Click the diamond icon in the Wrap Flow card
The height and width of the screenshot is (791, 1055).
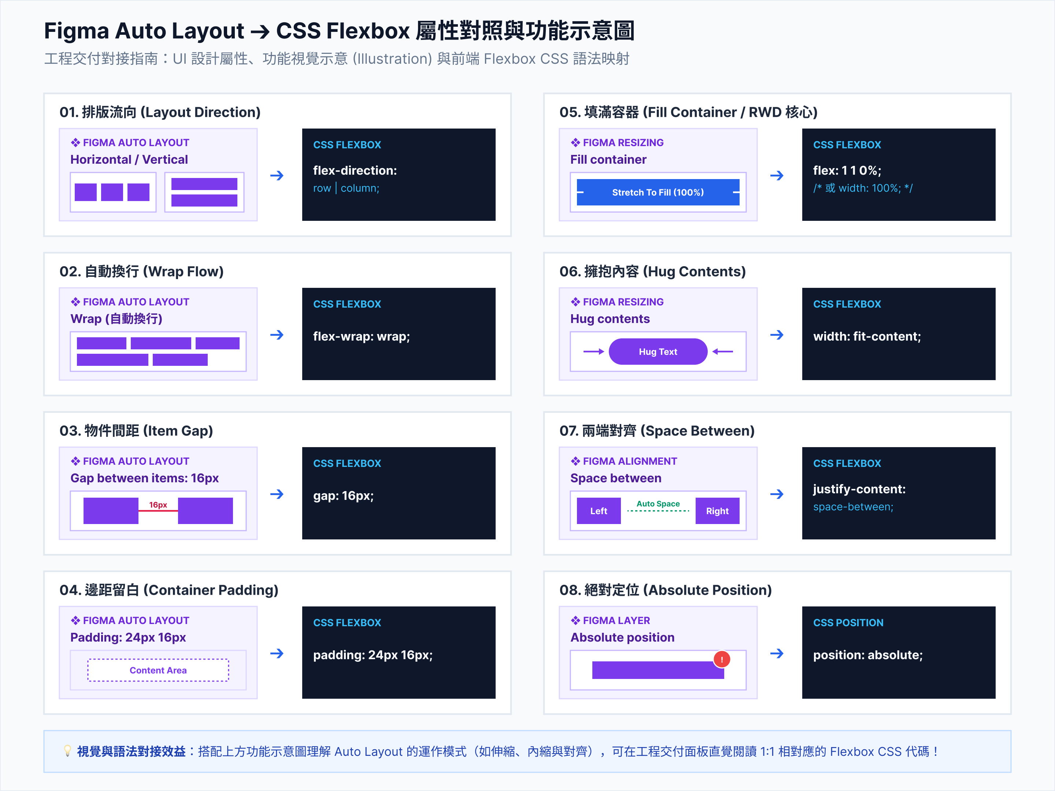coord(75,302)
